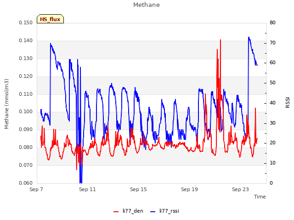Click the 40 RSSI axis value
The height and width of the screenshot is (220, 294).
[272, 103]
